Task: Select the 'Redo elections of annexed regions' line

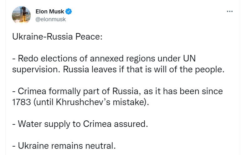Action: pos(104,59)
